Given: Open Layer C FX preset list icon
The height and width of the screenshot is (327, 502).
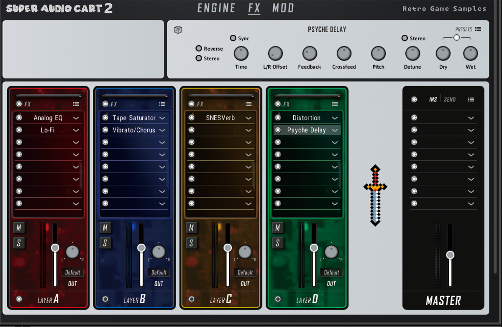Looking at the screenshot, I should click(x=248, y=104).
